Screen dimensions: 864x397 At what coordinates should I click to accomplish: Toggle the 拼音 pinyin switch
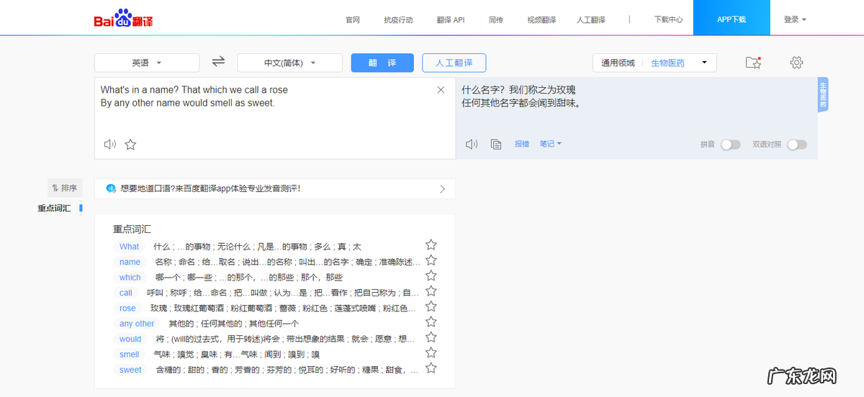click(x=730, y=145)
